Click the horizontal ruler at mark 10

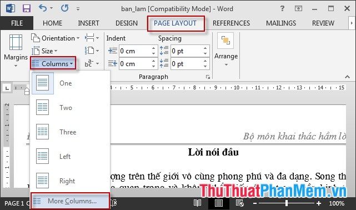pos(237,88)
